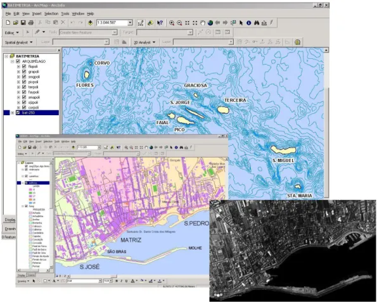Select the Pan hand tool in front ArcMap window

(146, 148)
